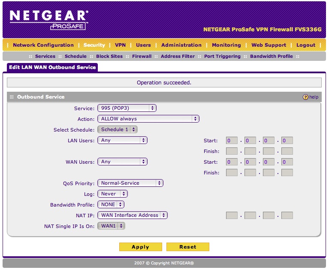The image size is (329, 270).
Task: Open the Network Configuration menu
Action: click(x=43, y=45)
